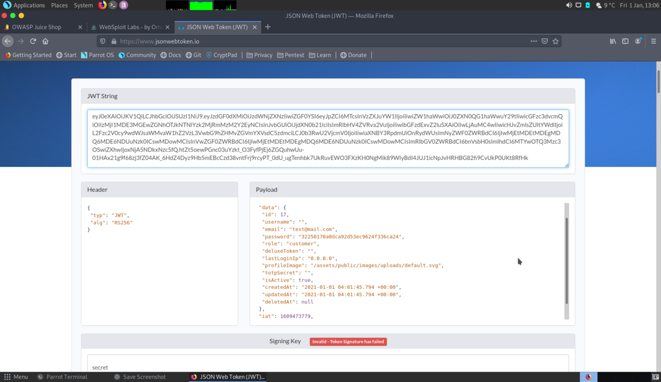Open page actions three-dot menu
661x382 pixels.
tap(533, 41)
